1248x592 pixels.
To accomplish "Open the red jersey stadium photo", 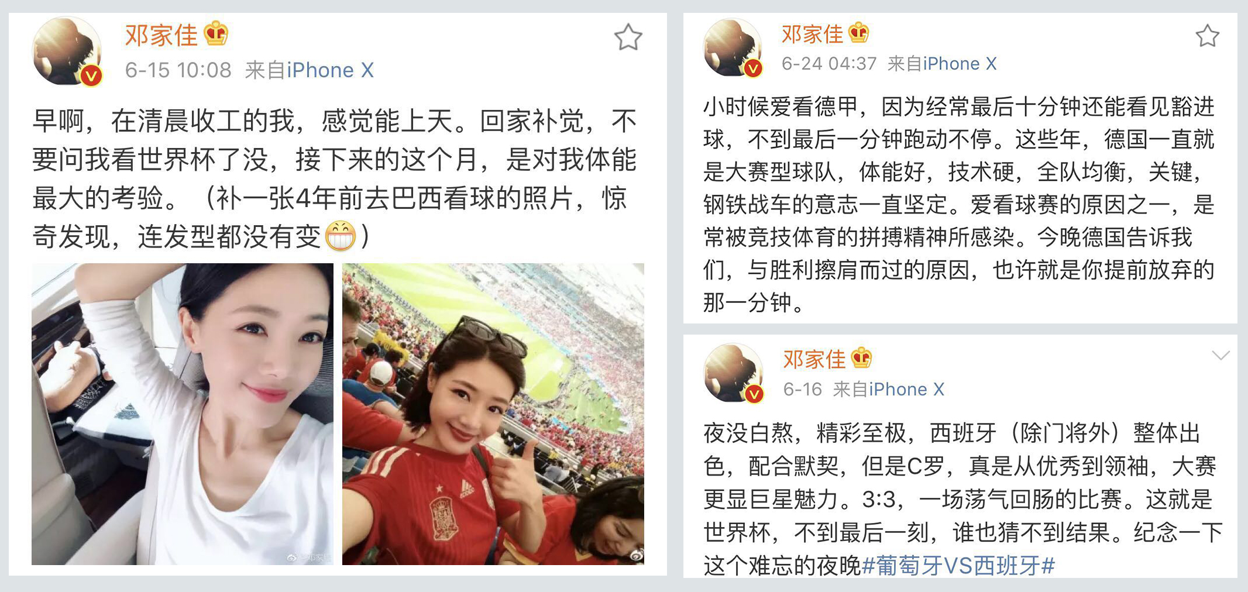I will point(493,414).
